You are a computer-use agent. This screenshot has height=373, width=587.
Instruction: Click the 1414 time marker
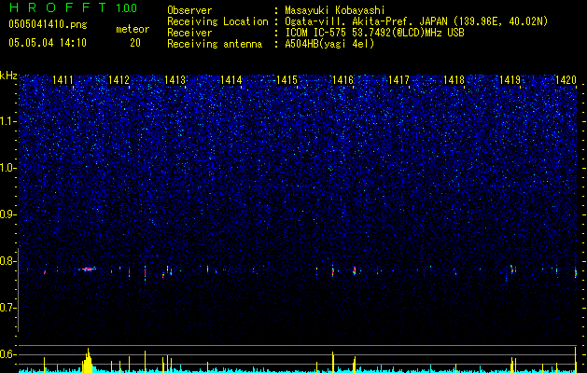(x=231, y=79)
